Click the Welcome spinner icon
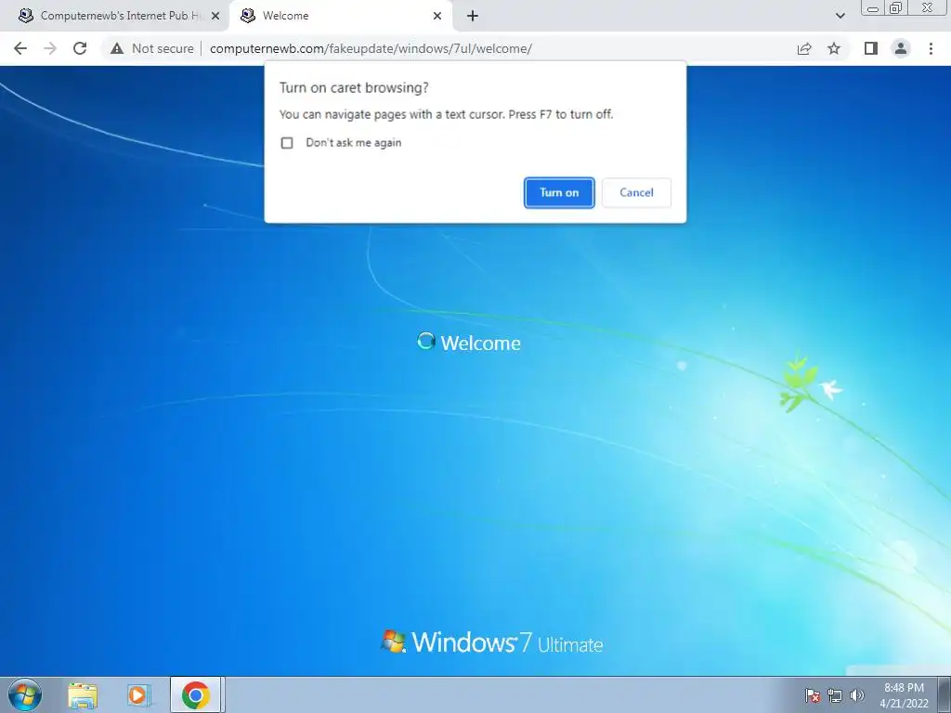Image resolution: width=951 pixels, height=713 pixels. (x=425, y=342)
